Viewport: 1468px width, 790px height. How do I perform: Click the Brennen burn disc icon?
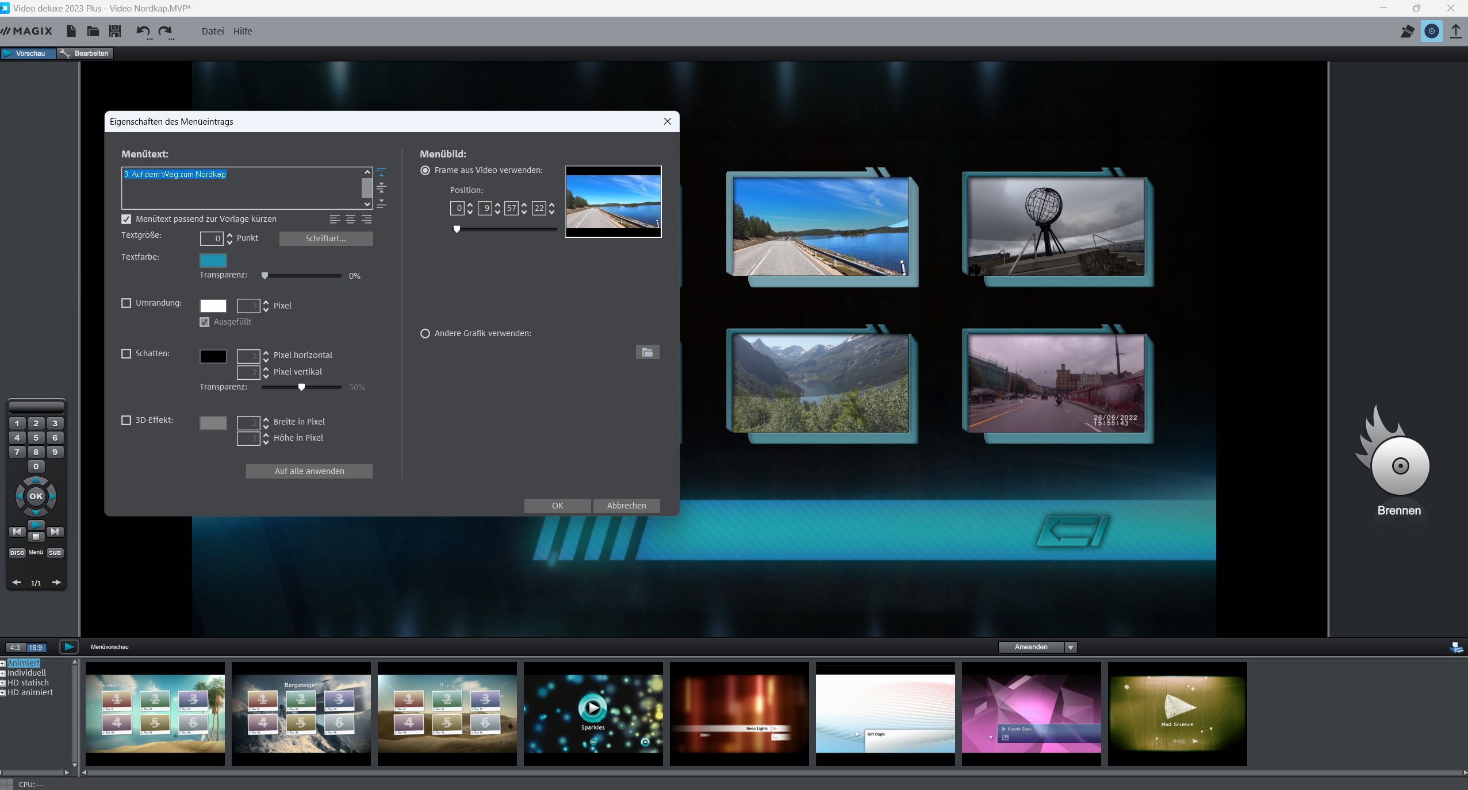coord(1399,465)
